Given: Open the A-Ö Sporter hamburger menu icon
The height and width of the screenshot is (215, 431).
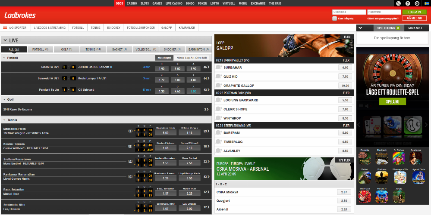Looking at the screenshot, I should tap(5, 28).
